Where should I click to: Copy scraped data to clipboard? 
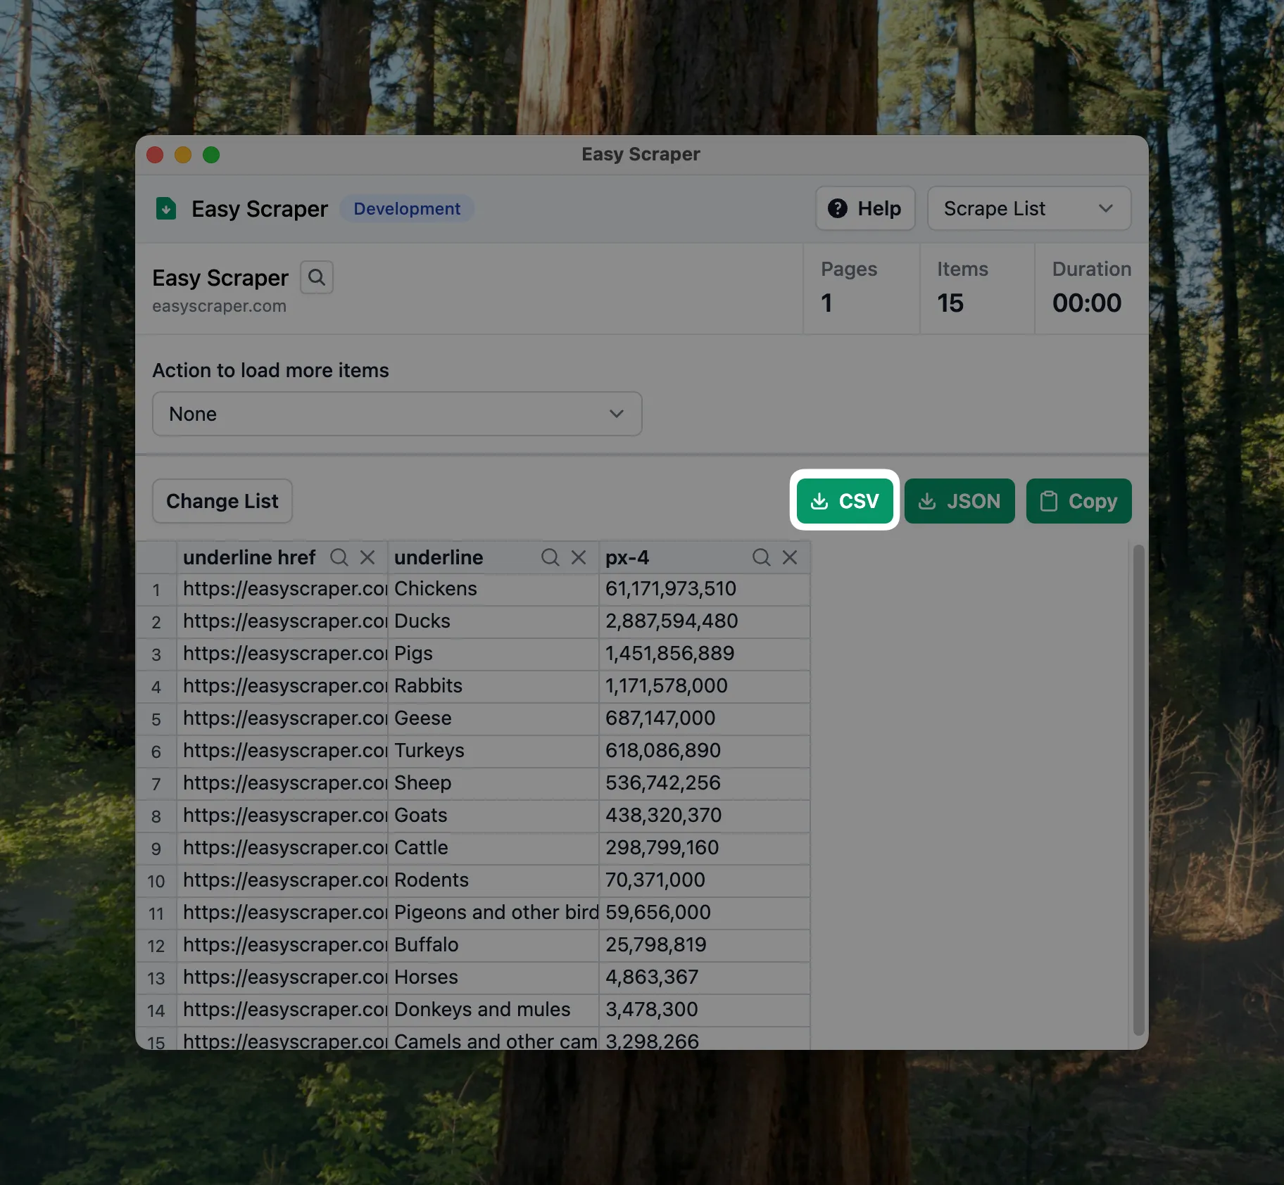(1078, 501)
